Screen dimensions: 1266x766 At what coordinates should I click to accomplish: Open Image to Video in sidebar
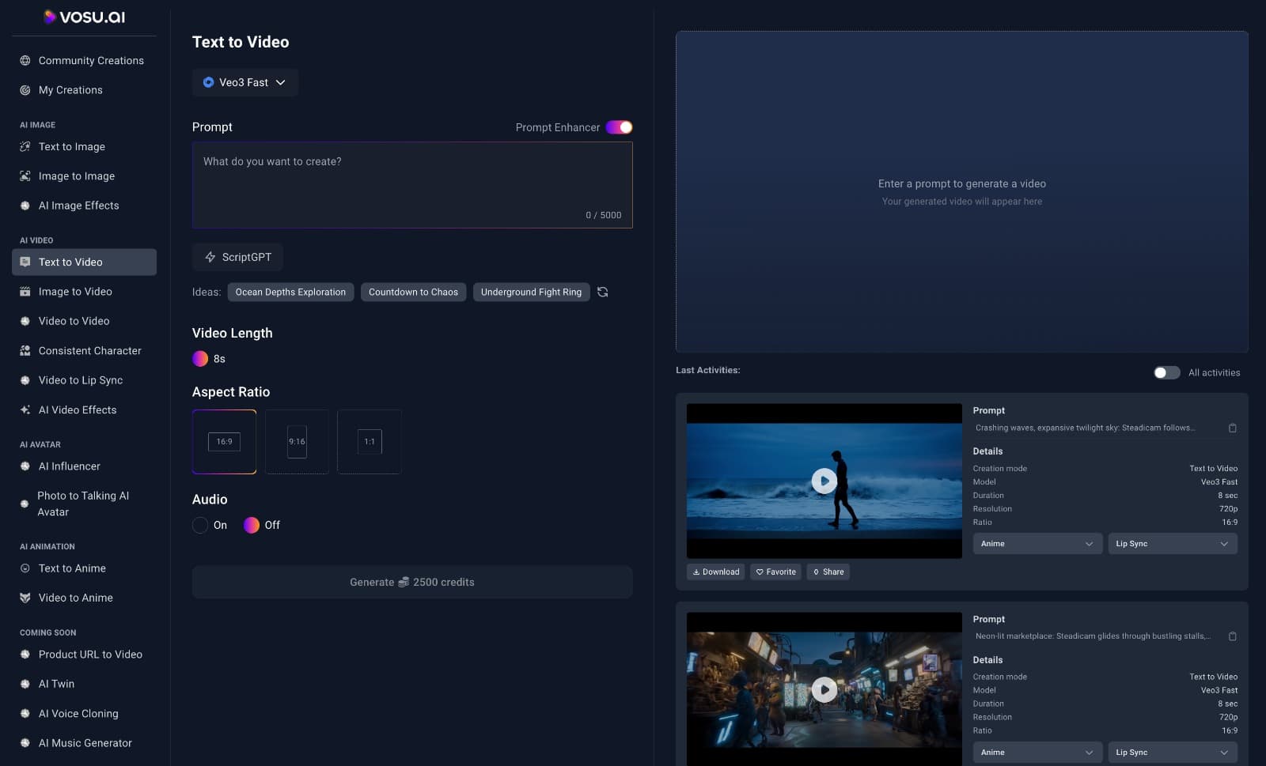pos(75,292)
